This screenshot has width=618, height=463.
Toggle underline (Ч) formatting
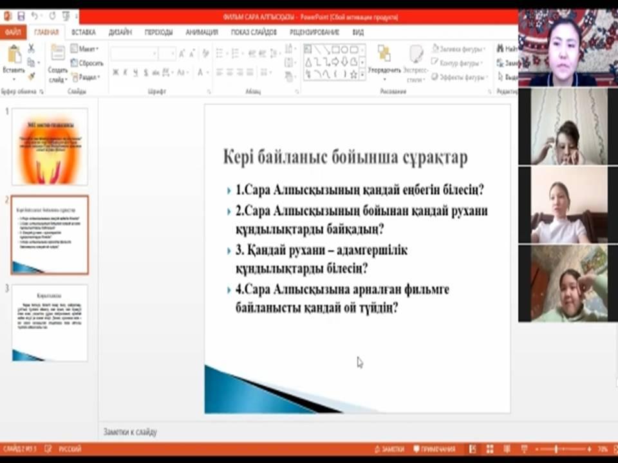coord(135,72)
